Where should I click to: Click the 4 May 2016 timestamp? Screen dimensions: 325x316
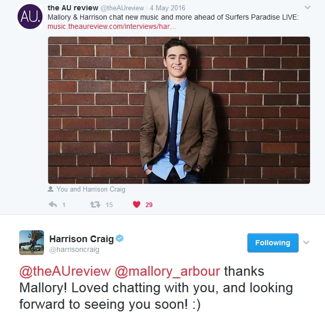pos(168,8)
